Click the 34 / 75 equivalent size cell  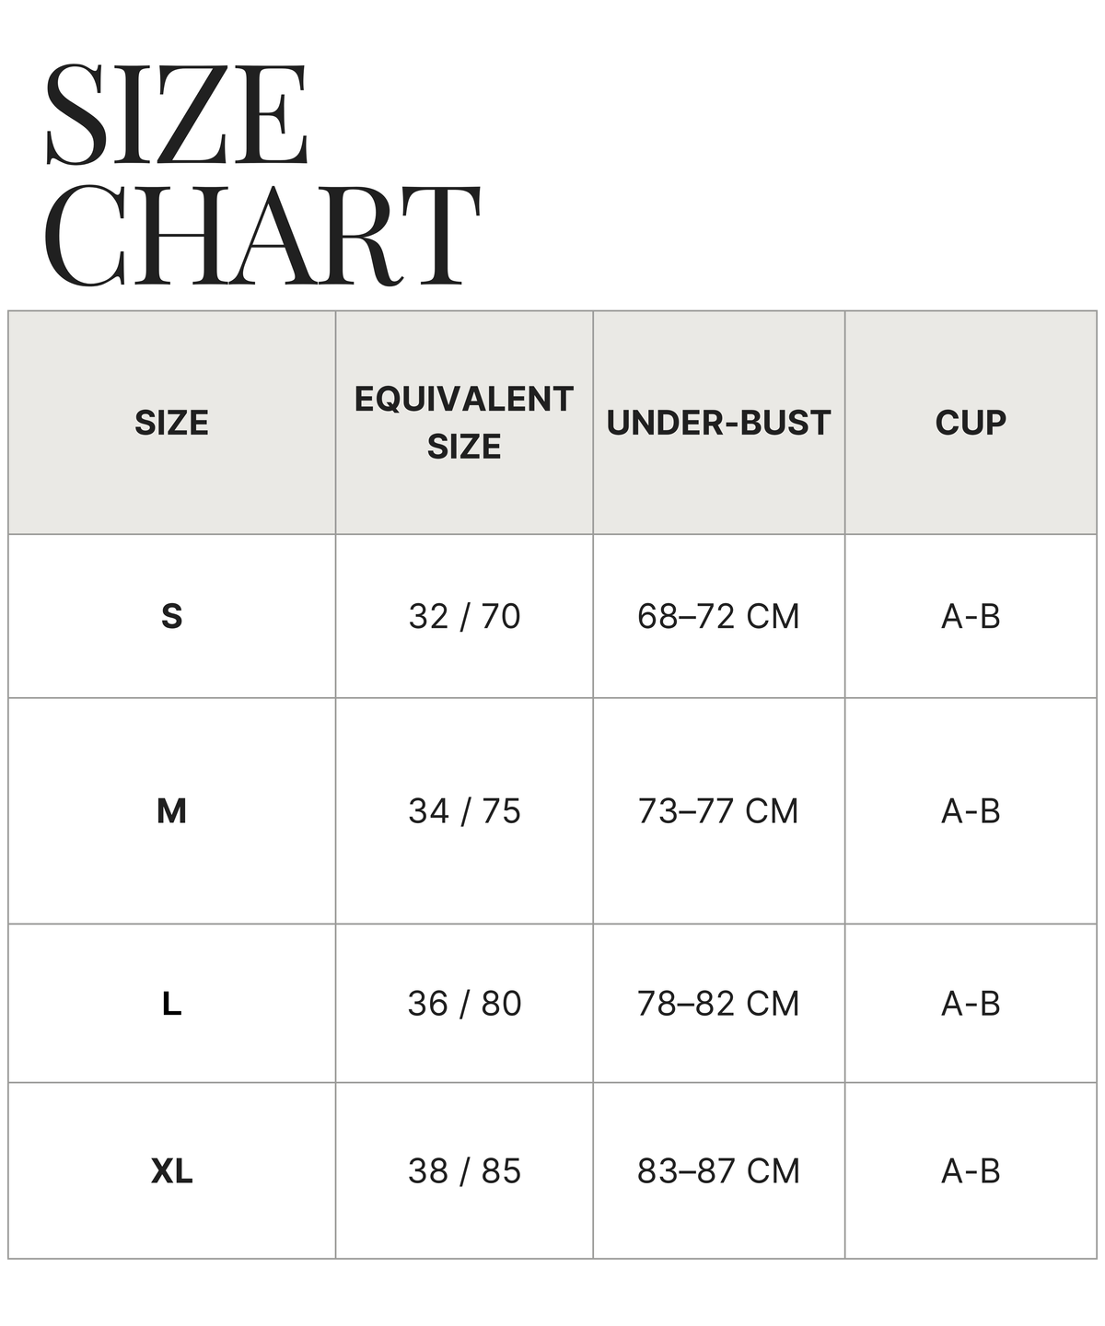click(464, 811)
